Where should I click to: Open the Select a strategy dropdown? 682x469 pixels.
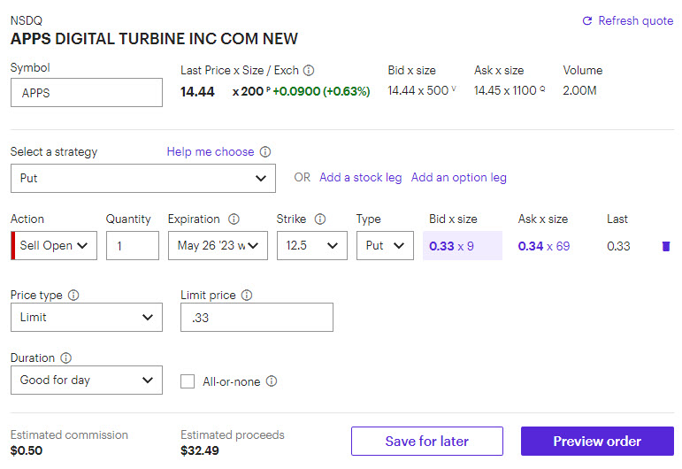143,179
